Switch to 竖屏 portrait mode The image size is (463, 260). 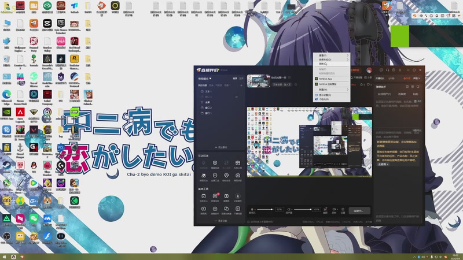coord(241,79)
